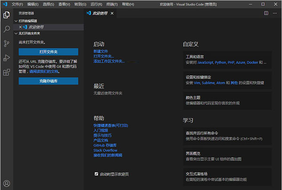Open the 选择(S) menu
The image size is (282, 190).
point(48,4)
